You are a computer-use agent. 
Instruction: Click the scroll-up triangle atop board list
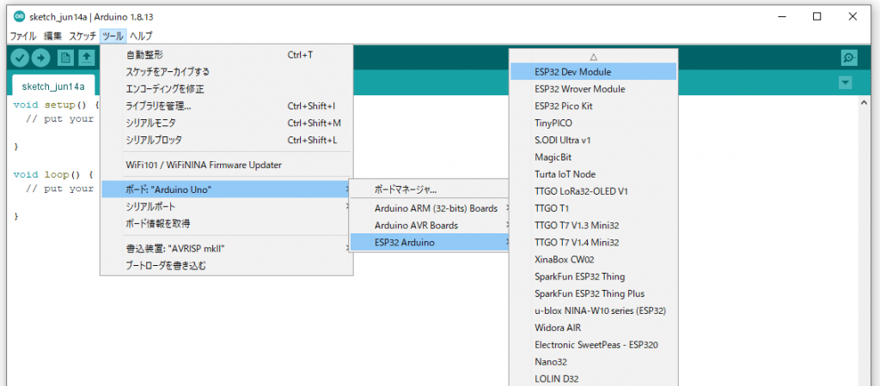[593, 55]
